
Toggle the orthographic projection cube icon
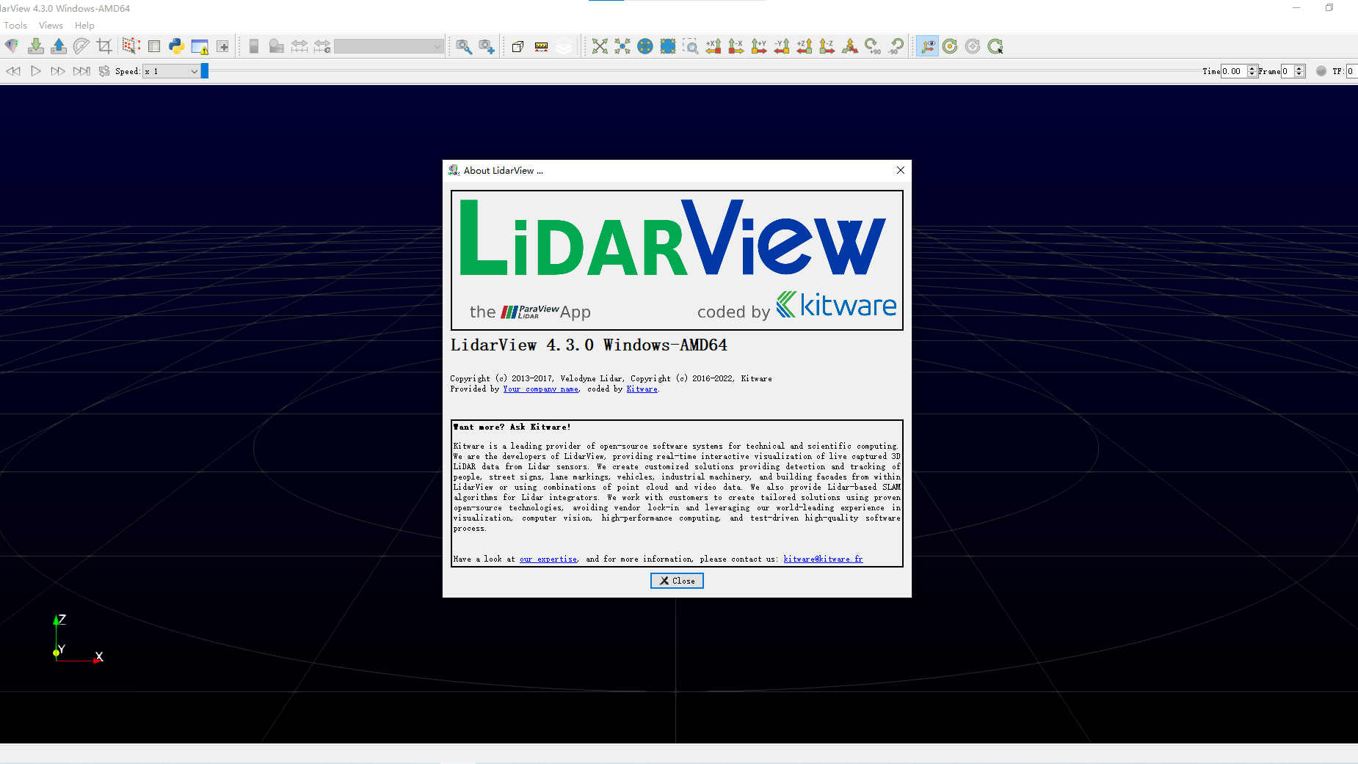click(x=518, y=46)
